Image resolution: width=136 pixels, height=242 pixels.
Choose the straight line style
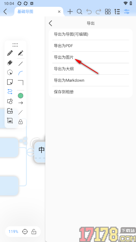coord(21,64)
